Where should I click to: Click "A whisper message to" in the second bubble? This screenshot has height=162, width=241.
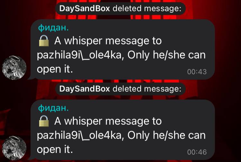point(108,122)
